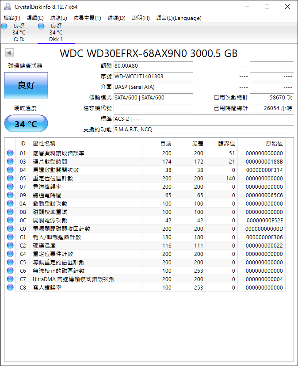Click status orb for attribute 05 reallocated sectors
298x366 pixels.
(x=10, y=178)
